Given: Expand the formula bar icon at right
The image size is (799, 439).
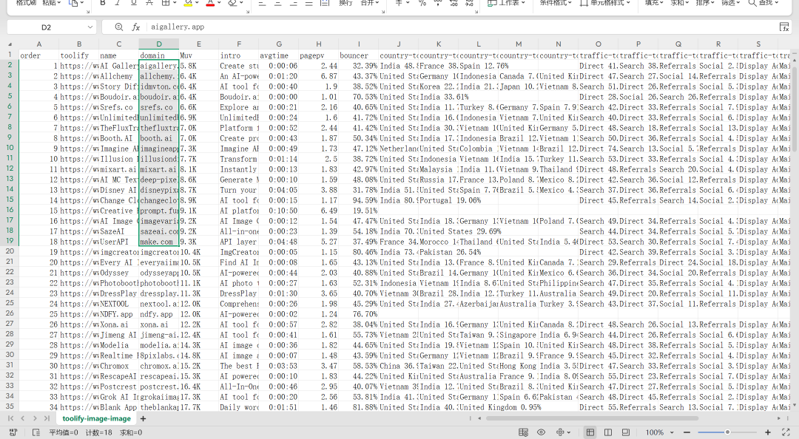Looking at the screenshot, I should point(784,27).
